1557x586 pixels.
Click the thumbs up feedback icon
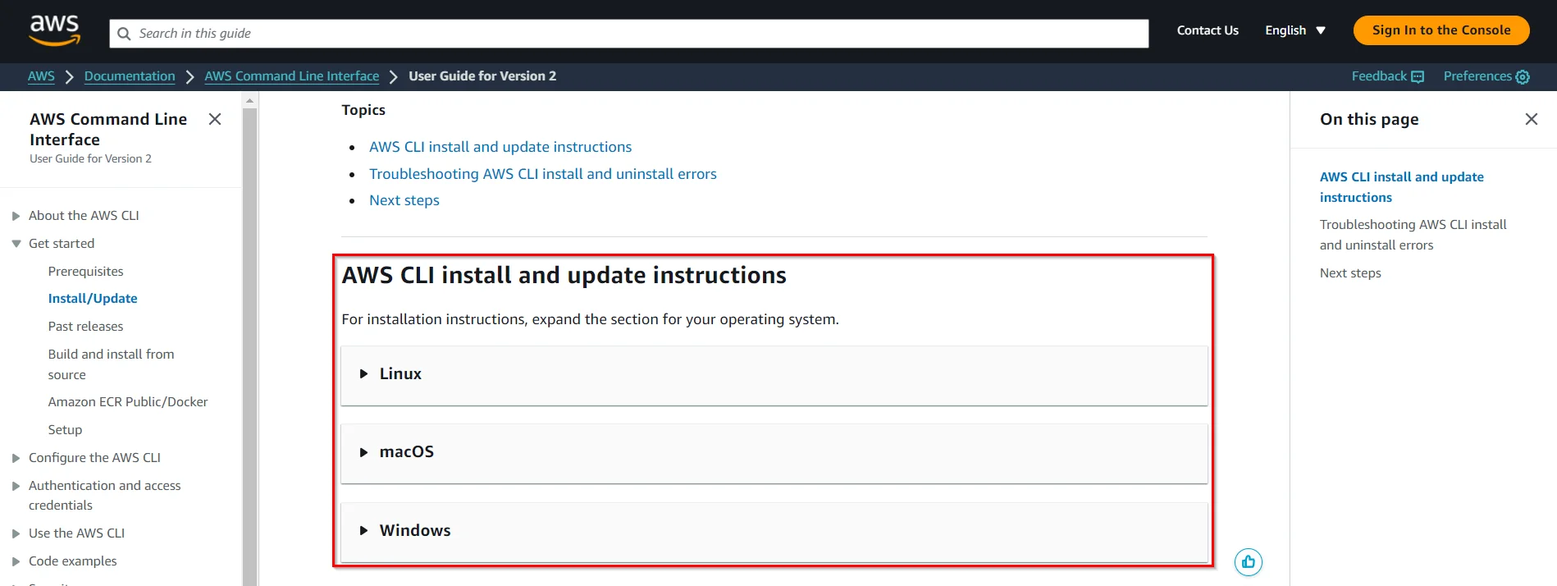(x=1249, y=562)
